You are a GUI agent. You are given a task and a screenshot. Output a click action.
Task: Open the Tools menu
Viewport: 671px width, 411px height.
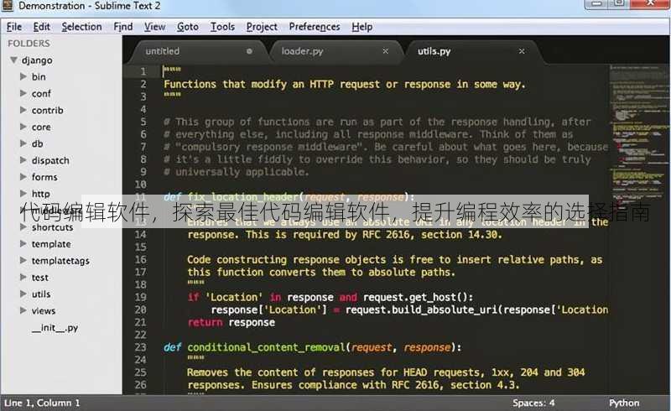[x=222, y=27]
